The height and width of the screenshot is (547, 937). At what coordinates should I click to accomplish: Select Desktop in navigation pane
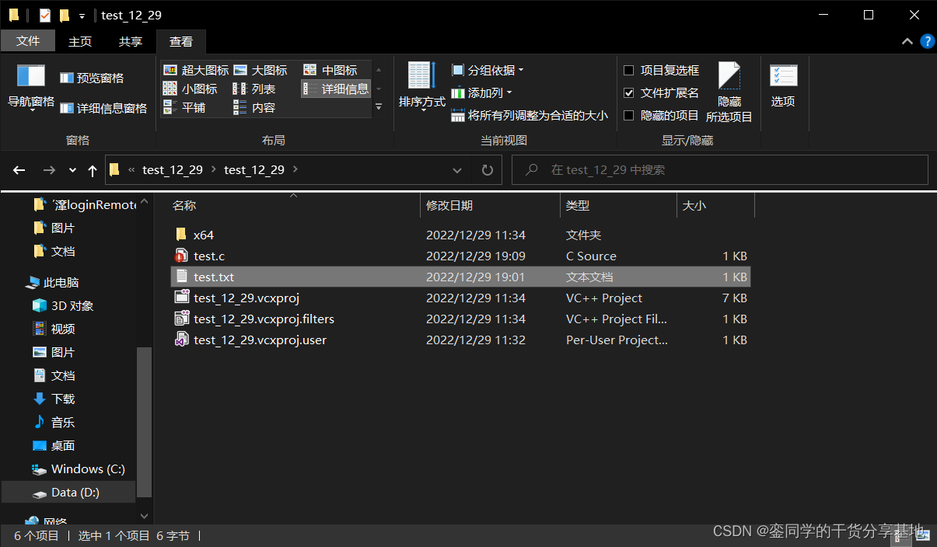[x=54, y=445]
